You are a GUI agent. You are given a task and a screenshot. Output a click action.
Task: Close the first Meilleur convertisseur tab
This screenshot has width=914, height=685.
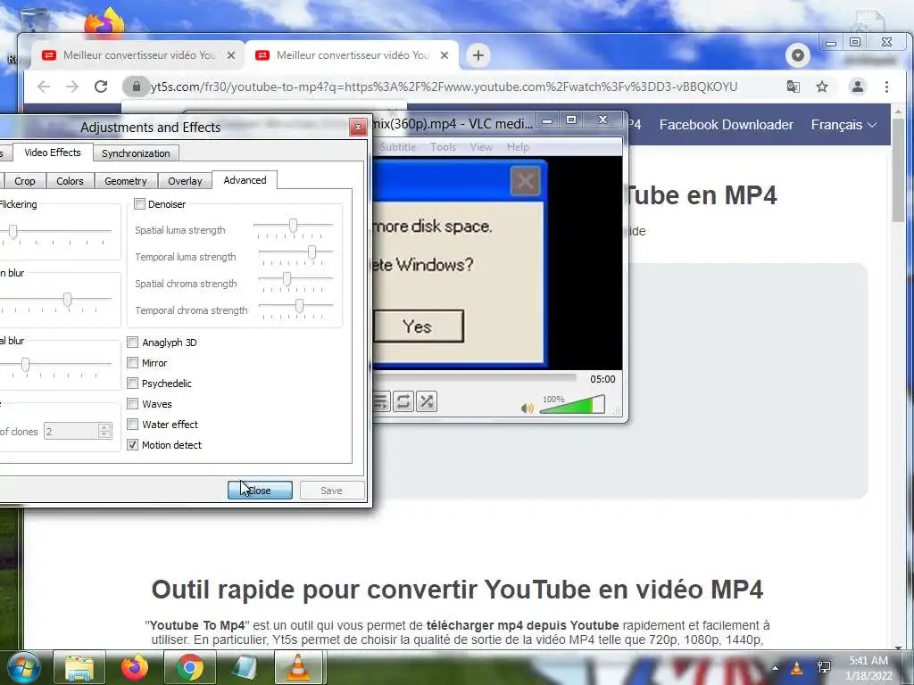click(x=231, y=55)
